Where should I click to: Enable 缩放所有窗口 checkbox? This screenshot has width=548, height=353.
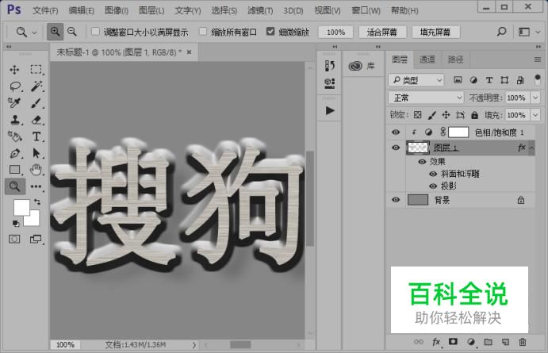[x=203, y=32]
